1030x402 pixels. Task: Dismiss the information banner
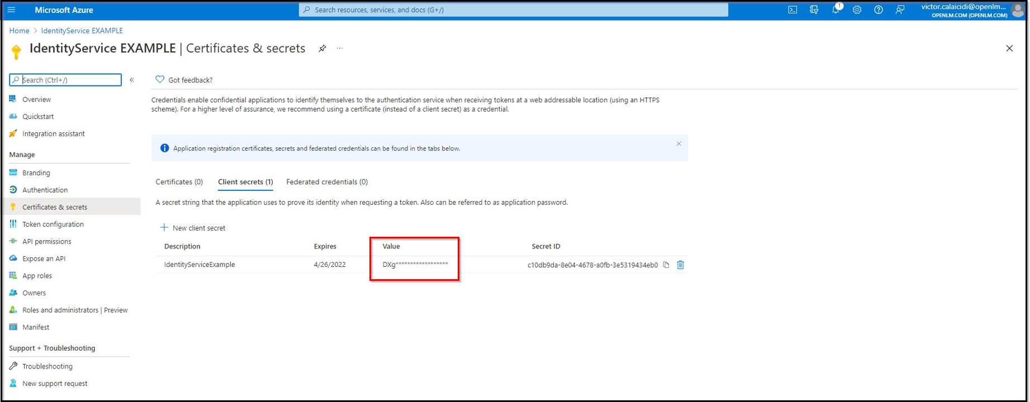678,144
